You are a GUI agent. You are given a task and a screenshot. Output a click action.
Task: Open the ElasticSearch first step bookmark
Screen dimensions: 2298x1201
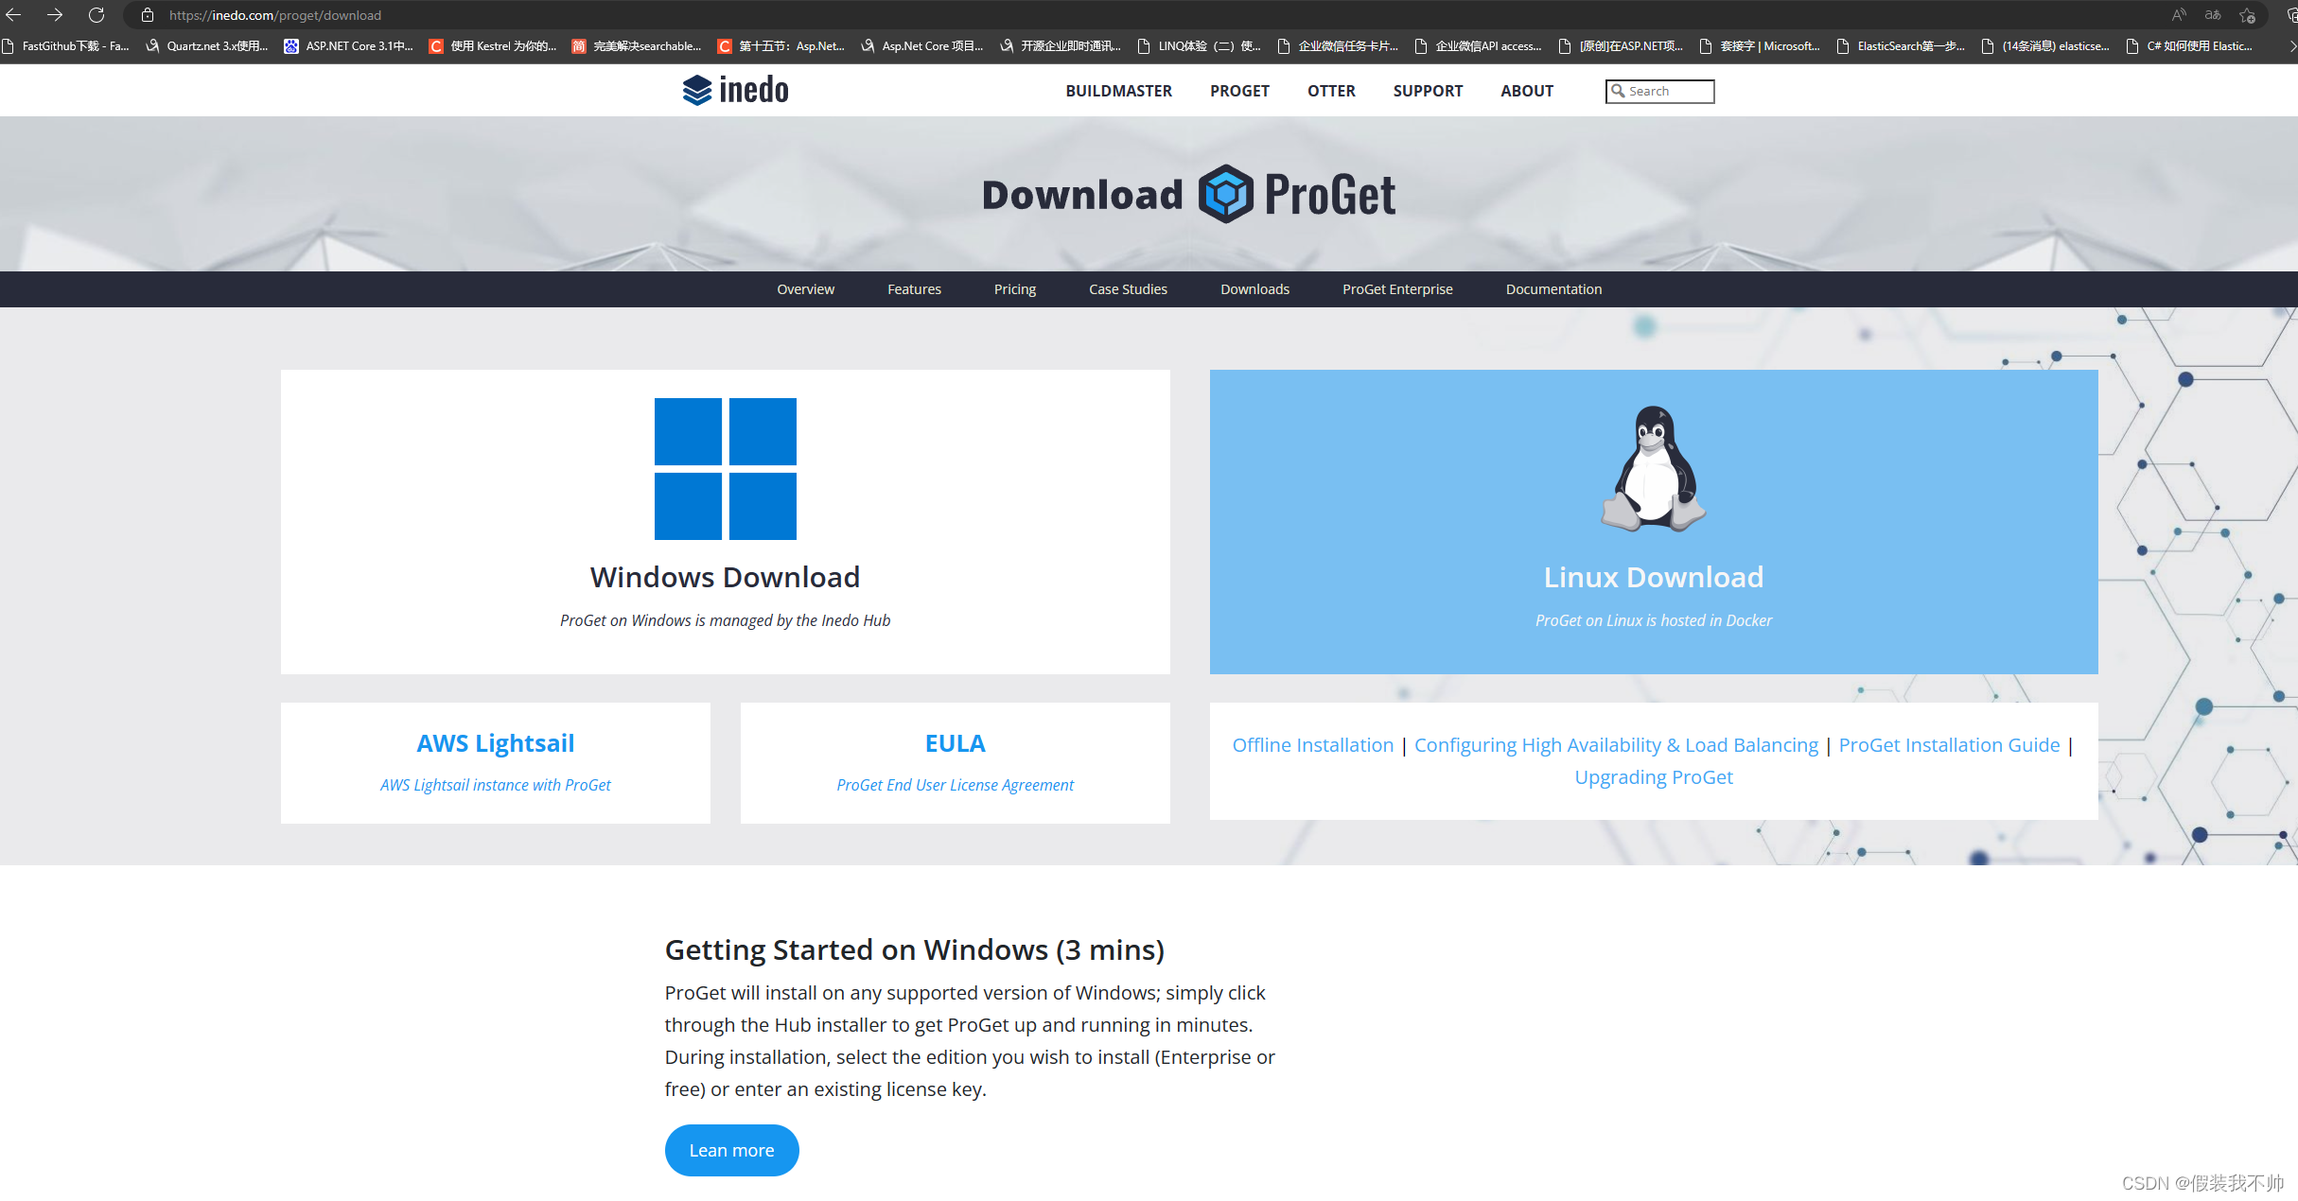click(x=1901, y=45)
